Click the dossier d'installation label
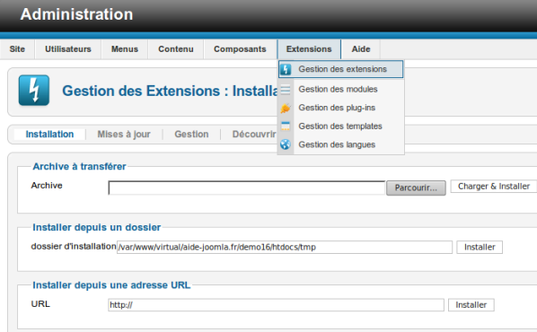 74,247
